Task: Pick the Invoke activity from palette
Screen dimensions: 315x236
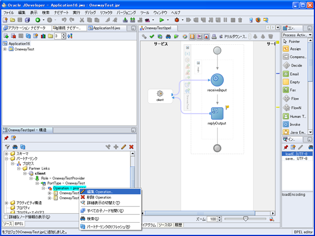Action: click(294, 125)
